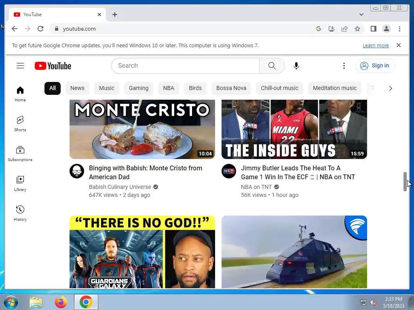Image resolution: width=414 pixels, height=310 pixels.
Task: Open NBA on TNT channel avatar
Action: click(229, 171)
